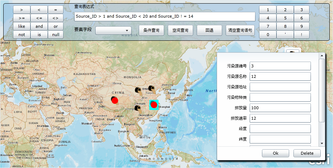
Task: Remove the feature with Delete button
Action: pyautogui.click(x=307, y=153)
